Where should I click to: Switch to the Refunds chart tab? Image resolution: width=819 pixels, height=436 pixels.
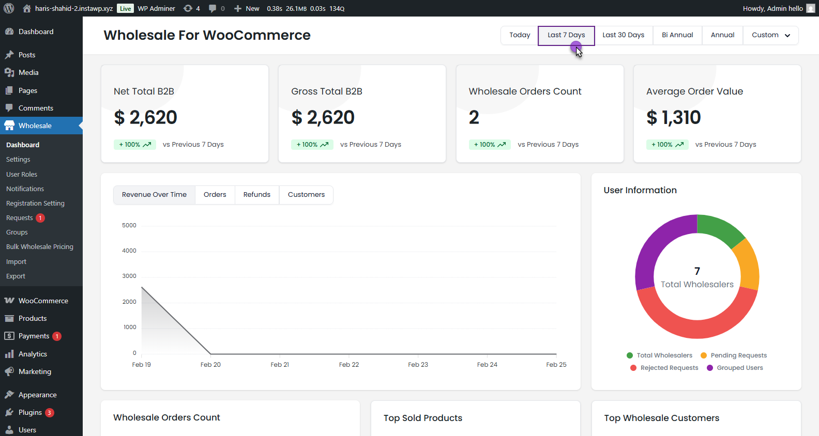pyautogui.click(x=257, y=195)
